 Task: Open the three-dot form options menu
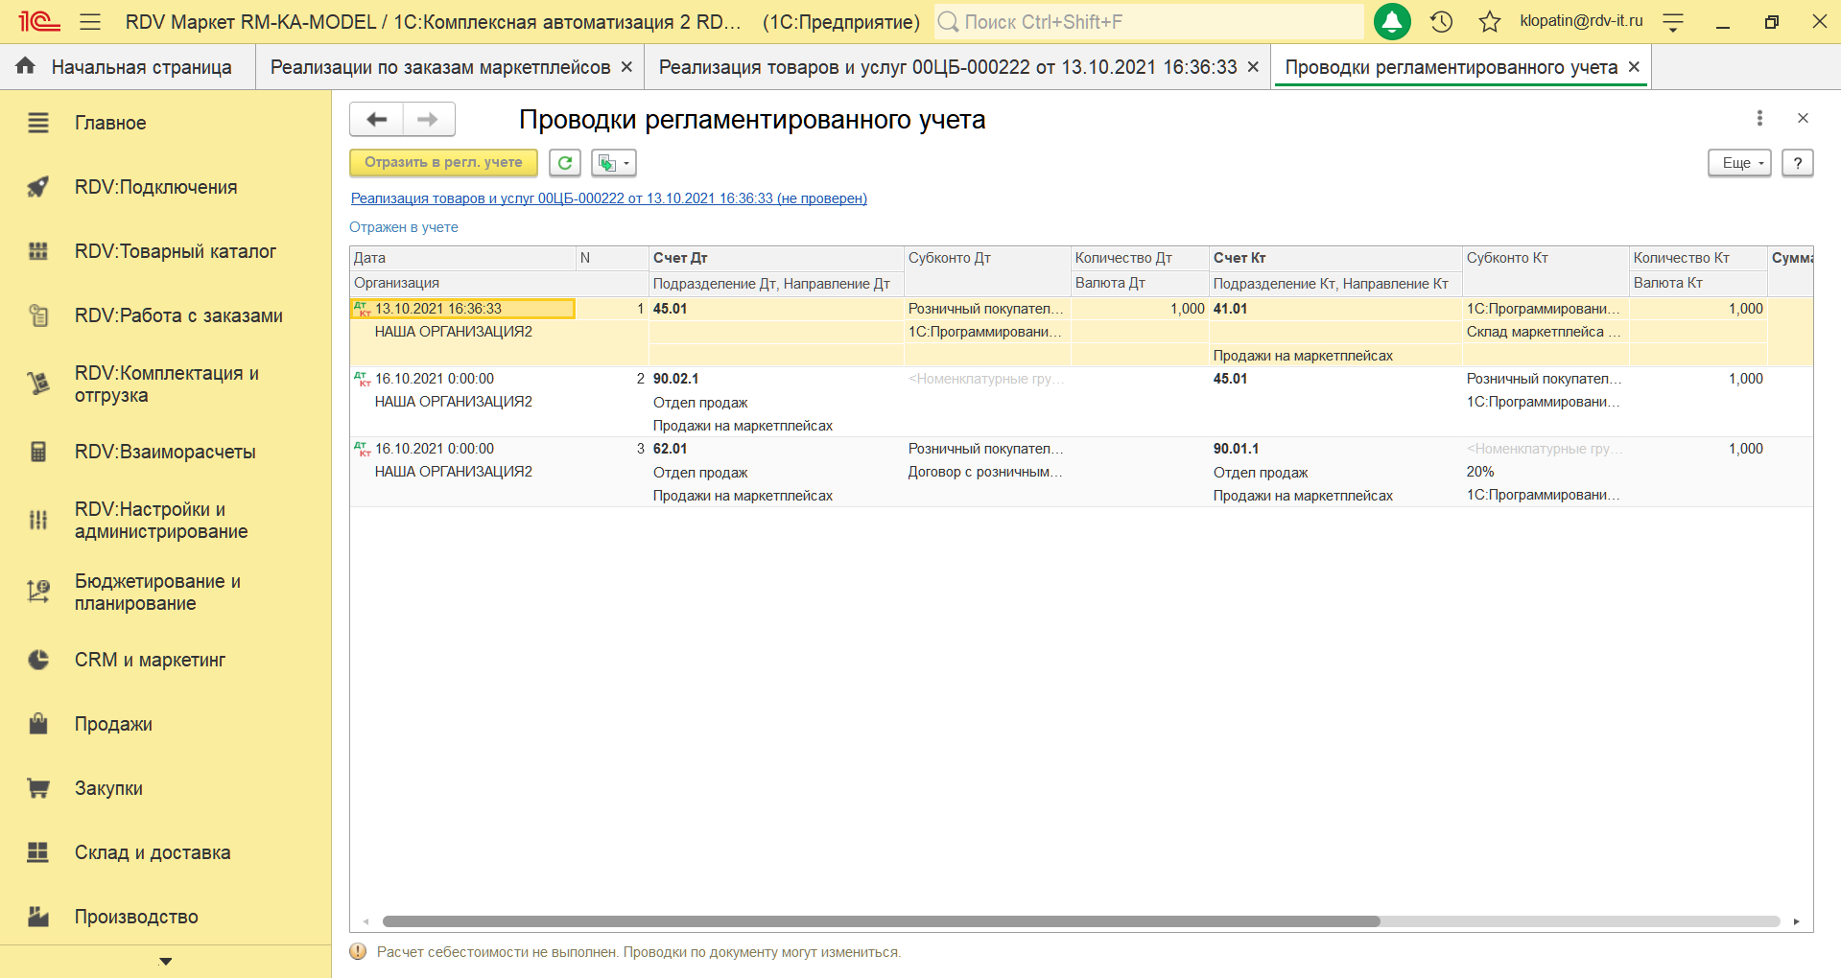point(1758,118)
